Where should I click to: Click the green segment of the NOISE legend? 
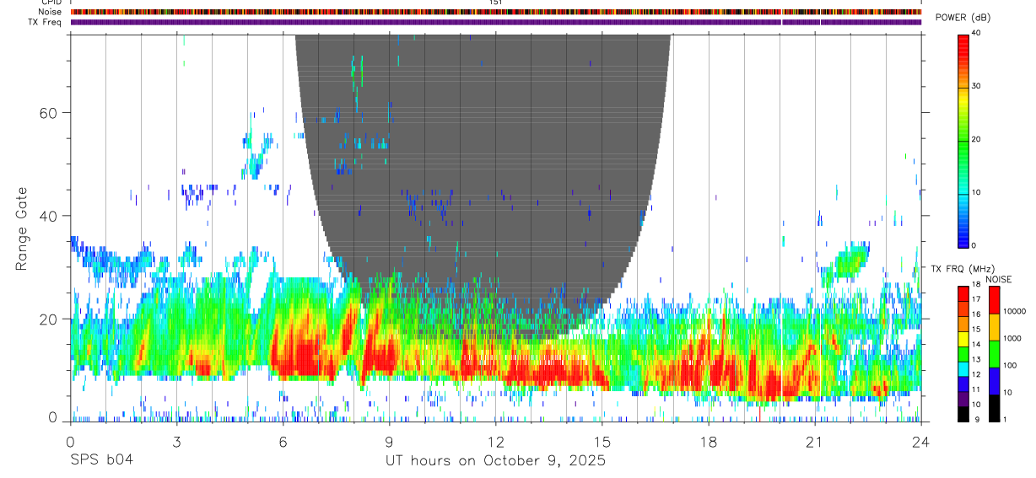click(994, 353)
